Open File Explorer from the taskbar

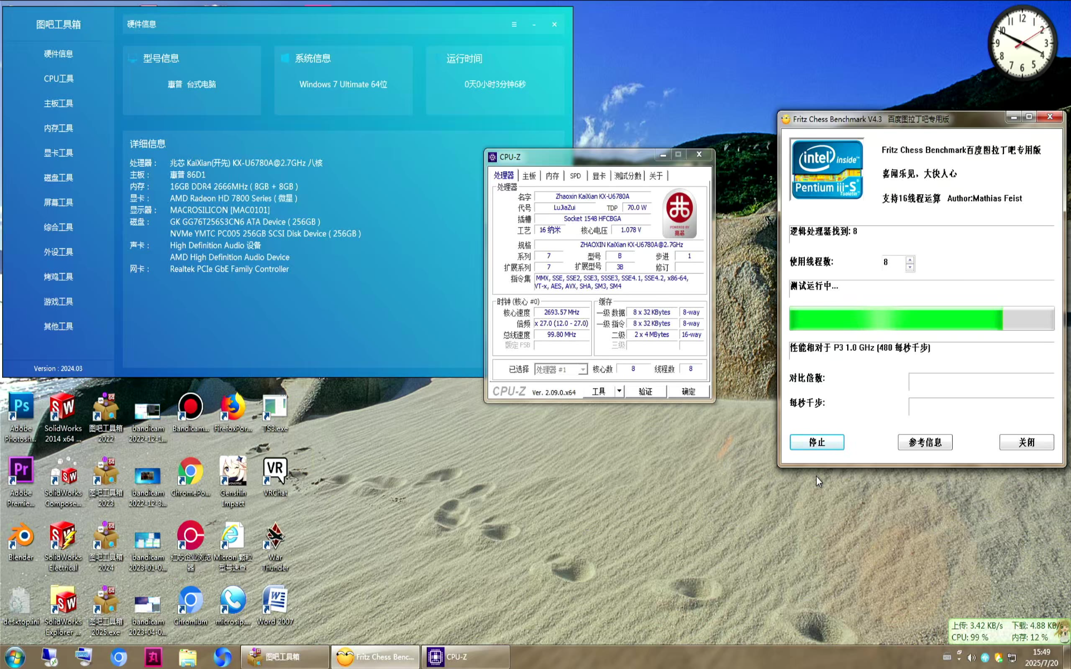(x=187, y=657)
